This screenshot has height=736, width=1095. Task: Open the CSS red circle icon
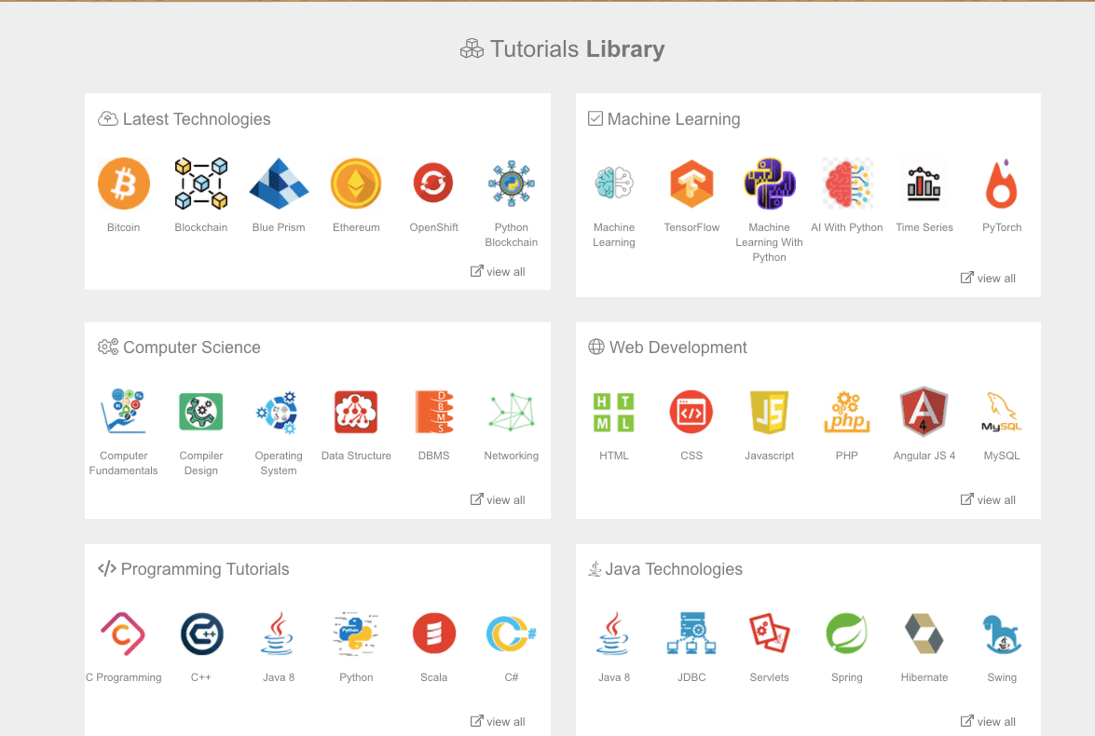click(x=691, y=412)
